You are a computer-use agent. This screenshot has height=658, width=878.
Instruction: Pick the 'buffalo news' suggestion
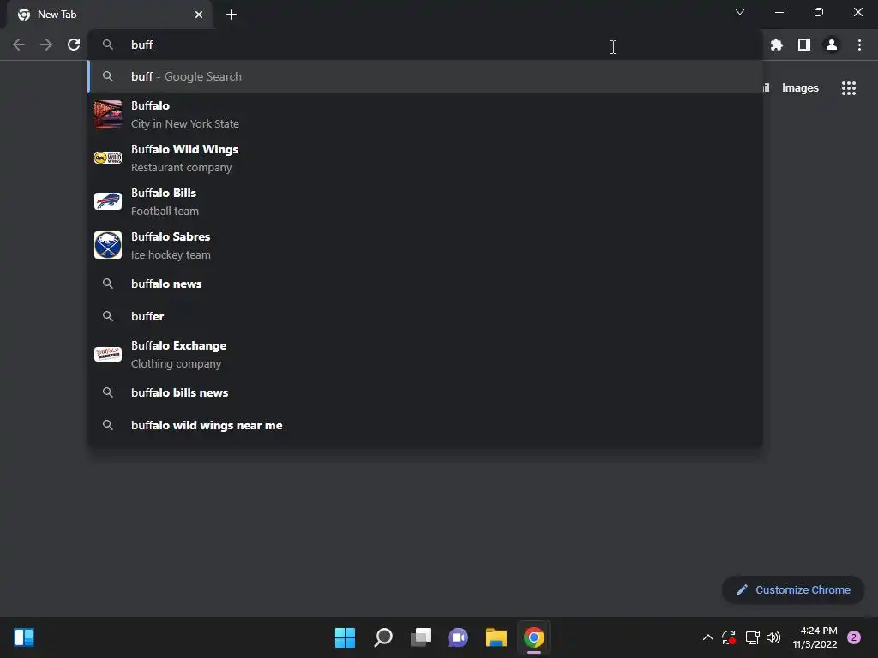pos(425,284)
